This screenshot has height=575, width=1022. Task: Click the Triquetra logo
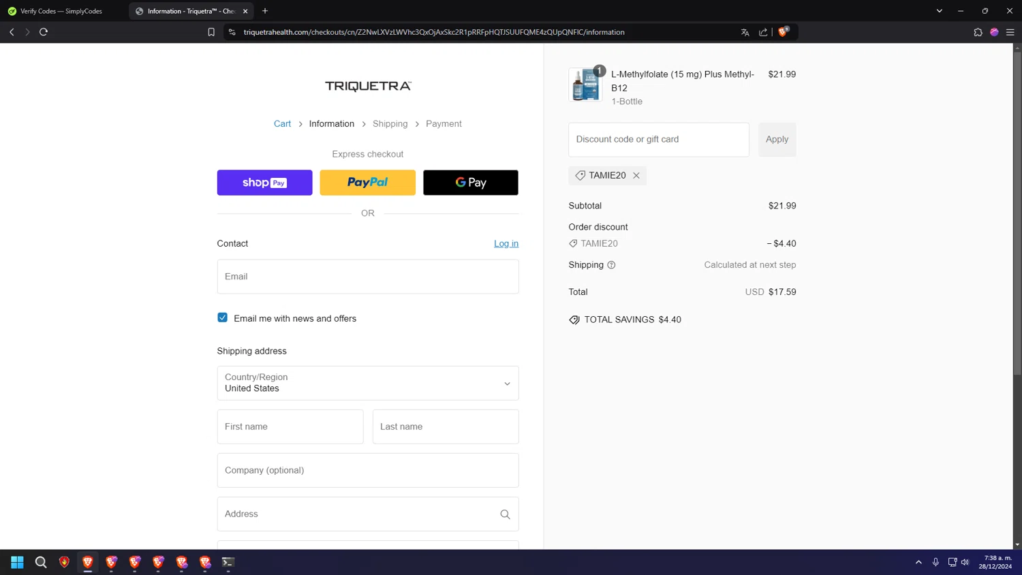point(368,86)
